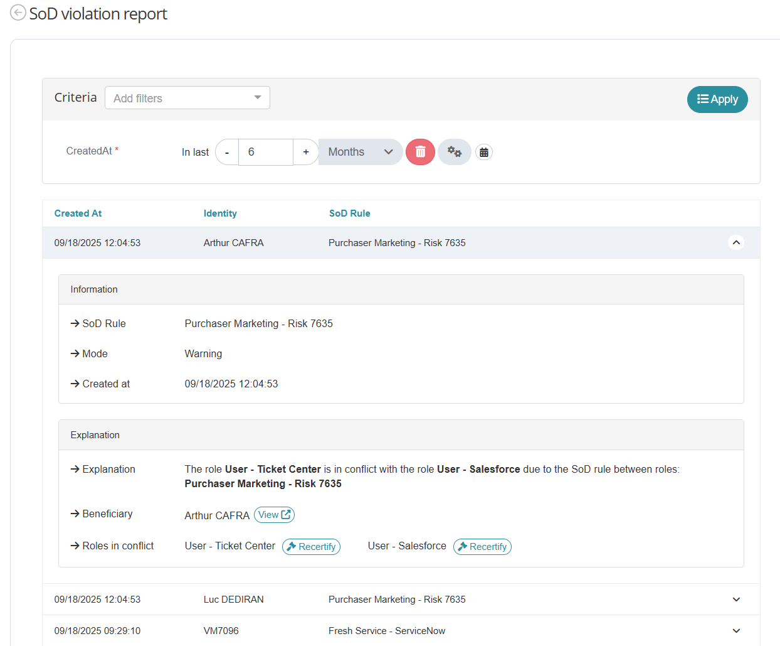Viewport: 780px width, 646px height.
Task: Open filter settings via the gears icon
Action: pos(454,152)
